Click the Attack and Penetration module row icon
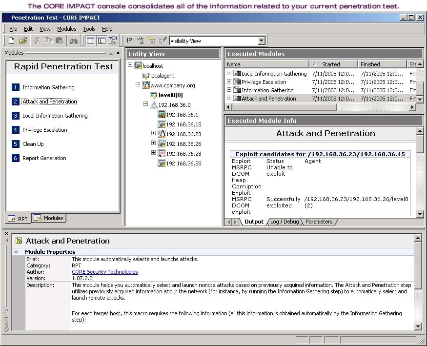This screenshot has height=346, width=427. click(238, 98)
